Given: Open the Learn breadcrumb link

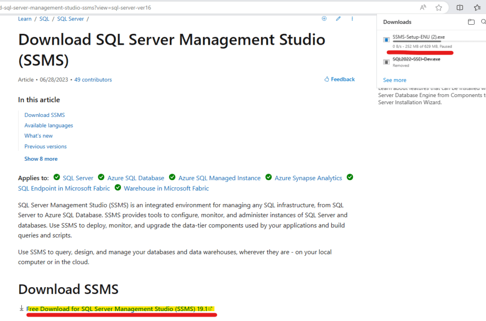Looking at the screenshot, I should (25, 19).
